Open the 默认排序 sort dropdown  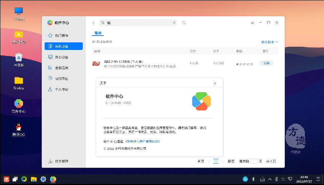click(x=269, y=42)
